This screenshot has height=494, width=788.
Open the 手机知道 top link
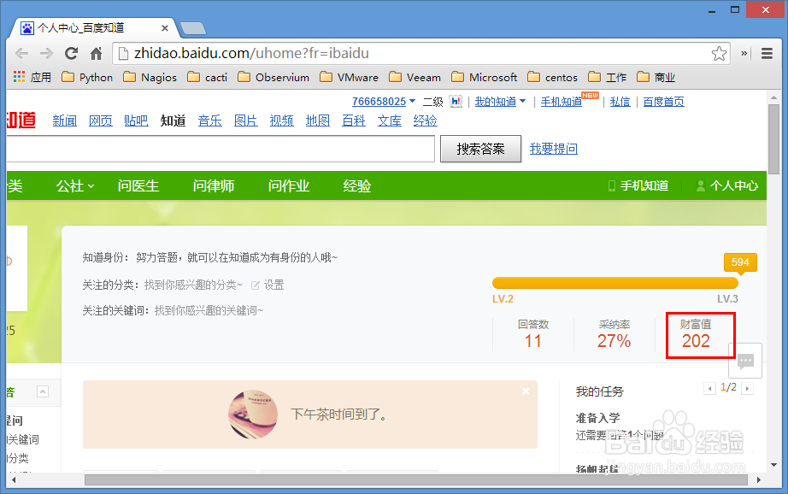561,102
